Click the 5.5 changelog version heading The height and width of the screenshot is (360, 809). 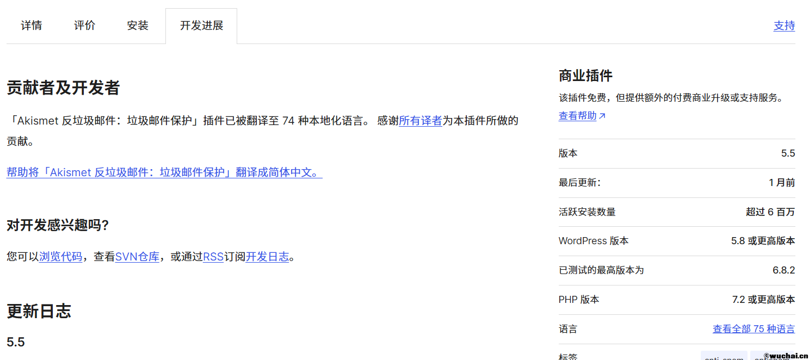pos(16,342)
